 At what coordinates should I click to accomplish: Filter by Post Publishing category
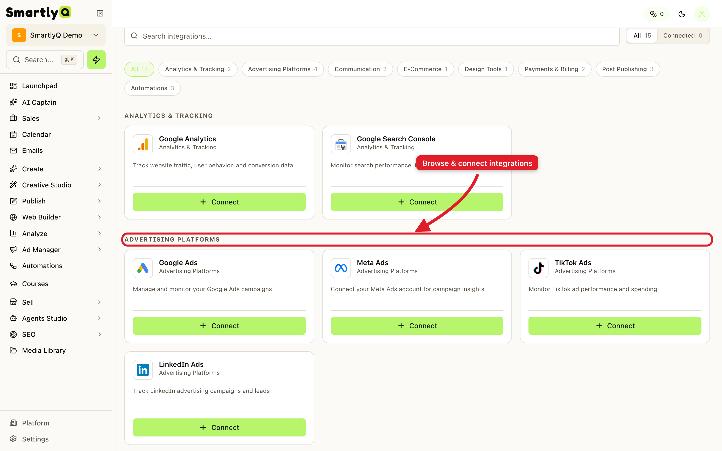tap(628, 69)
